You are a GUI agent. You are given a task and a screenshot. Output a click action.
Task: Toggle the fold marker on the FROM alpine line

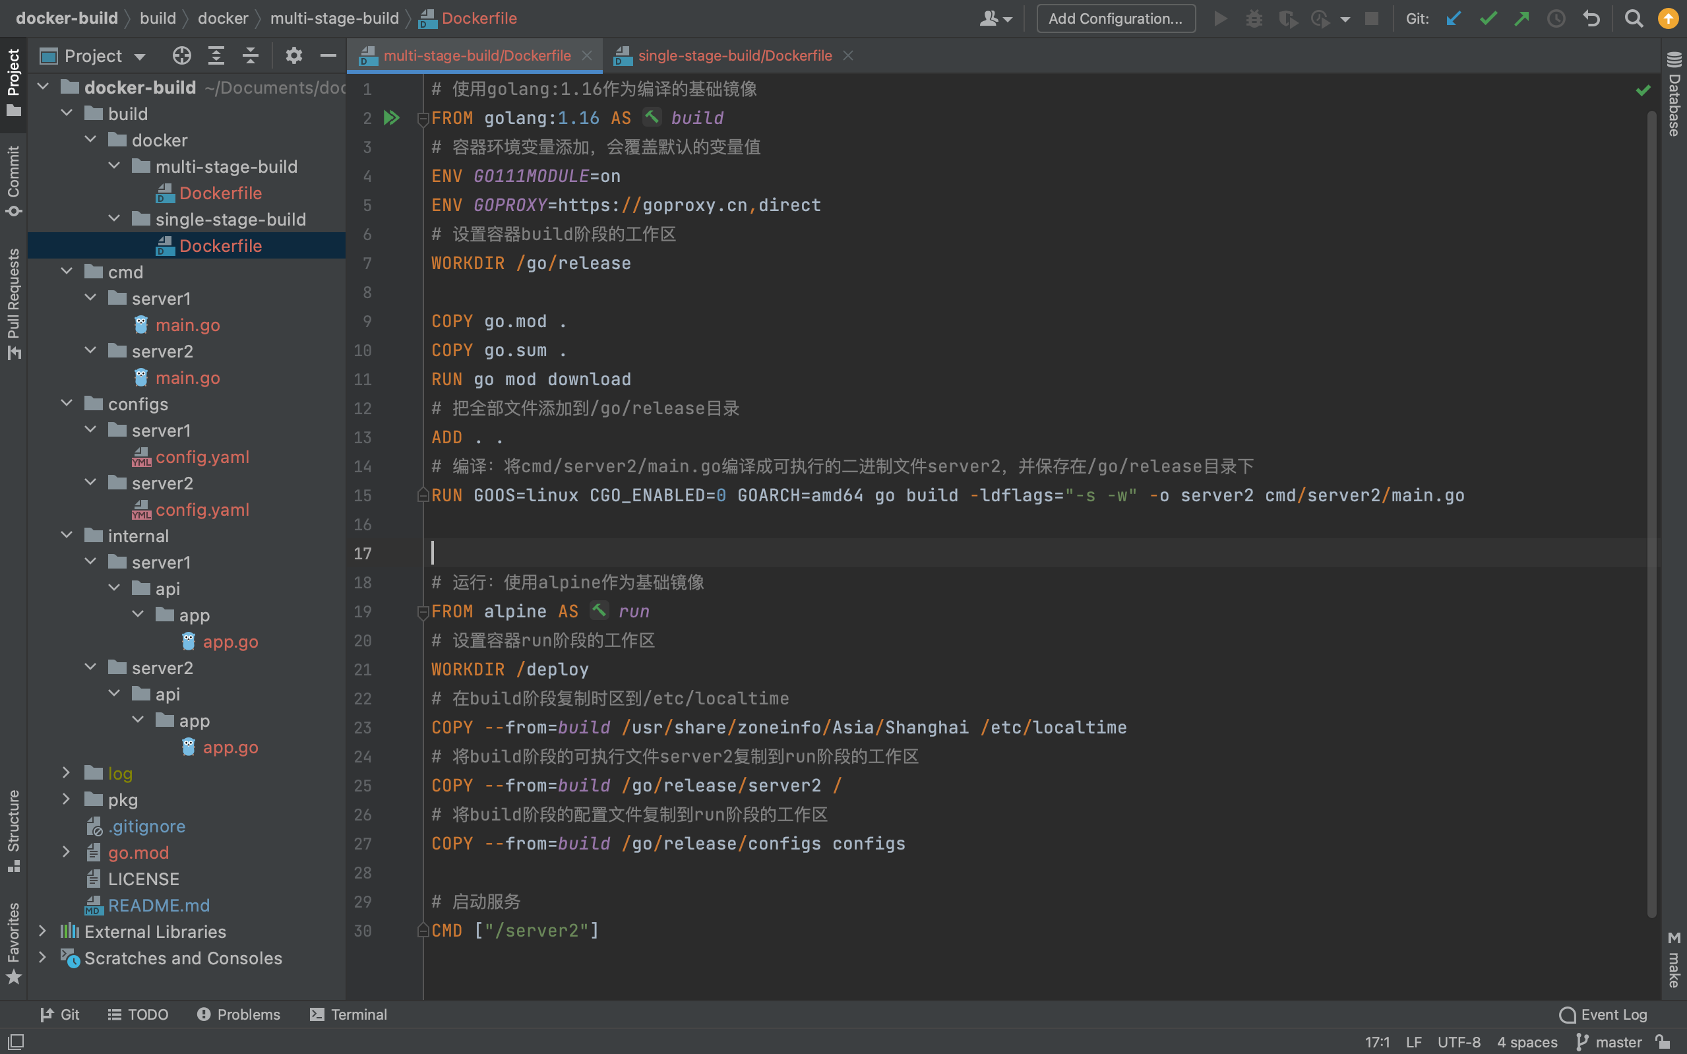click(422, 611)
